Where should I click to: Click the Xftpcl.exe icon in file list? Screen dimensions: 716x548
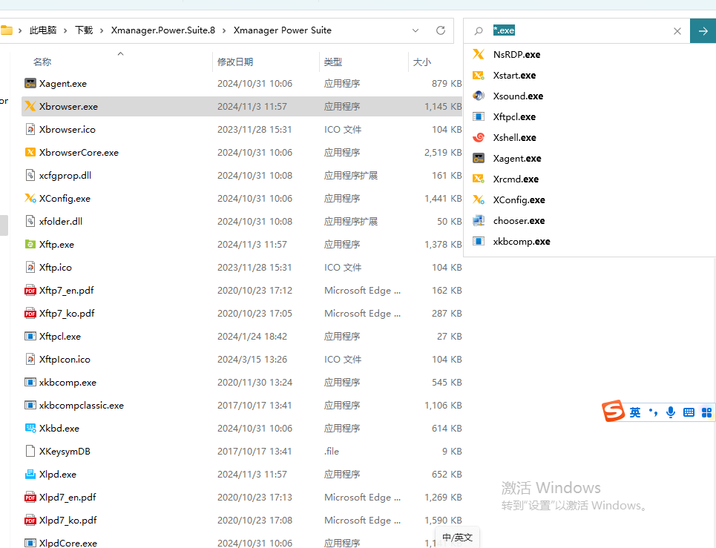click(x=30, y=336)
